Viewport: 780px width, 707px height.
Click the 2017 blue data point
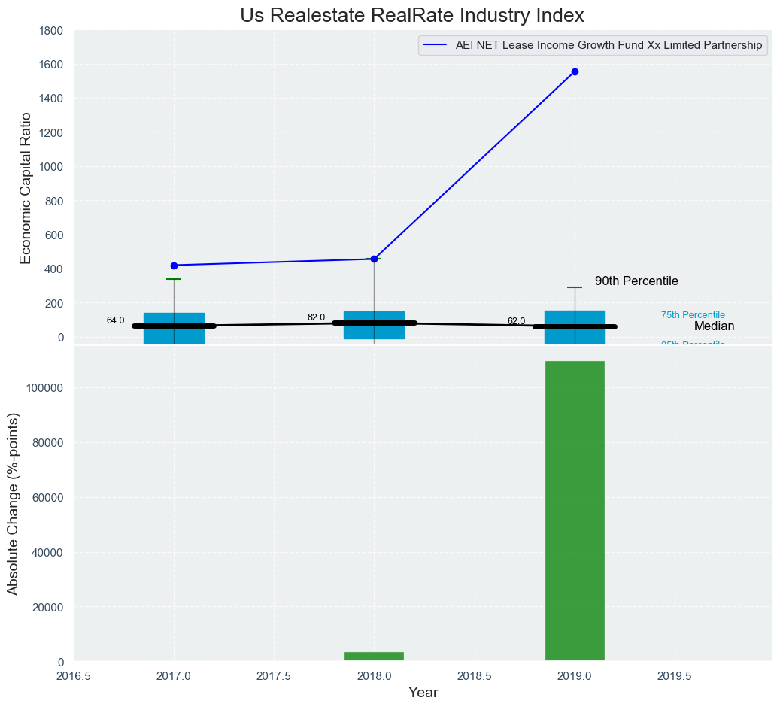tap(174, 266)
